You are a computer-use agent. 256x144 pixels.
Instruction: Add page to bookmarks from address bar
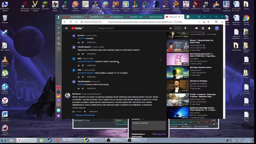click(x=208, y=22)
